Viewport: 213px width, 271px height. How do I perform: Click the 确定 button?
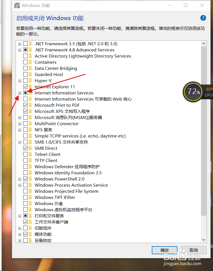pyautogui.click(x=165, y=250)
